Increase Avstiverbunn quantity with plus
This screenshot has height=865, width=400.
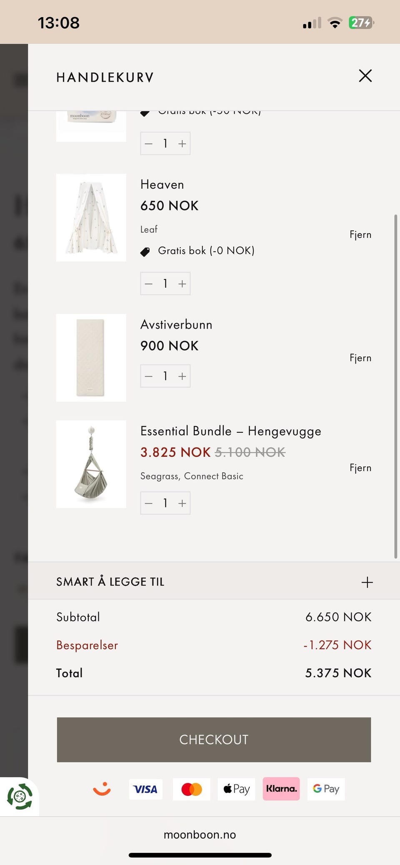click(x=182, y=376)
